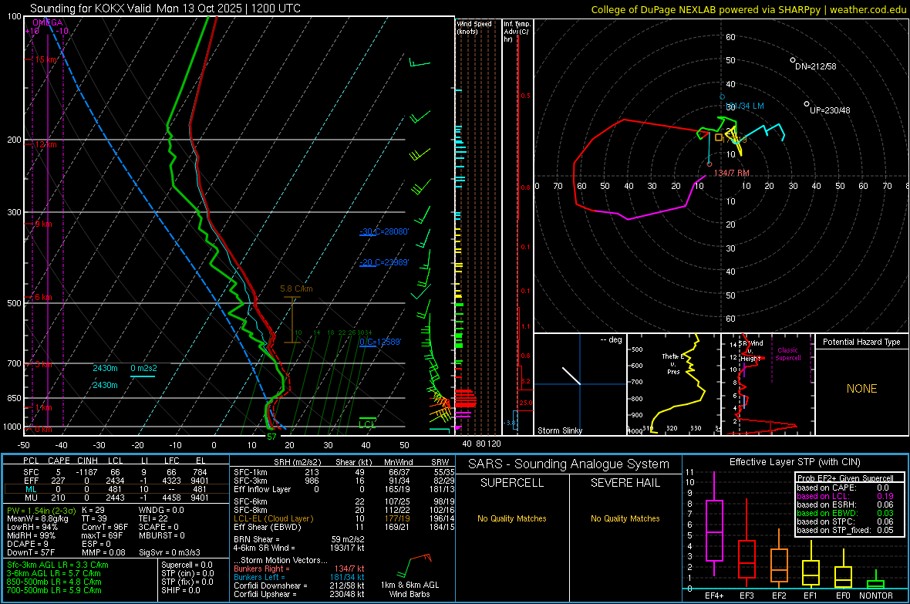Image resolution: width=910 pixels, height=604 pixels.
Task: Click the NONE hazard type value
Action: pos(861,389)
